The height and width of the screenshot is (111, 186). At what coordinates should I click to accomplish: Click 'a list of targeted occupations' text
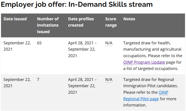coord(151,69)
